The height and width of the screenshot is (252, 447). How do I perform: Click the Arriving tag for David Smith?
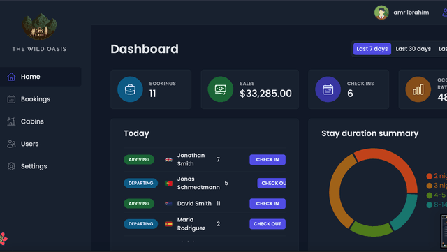pyautogui.click(x=139, y=204)
